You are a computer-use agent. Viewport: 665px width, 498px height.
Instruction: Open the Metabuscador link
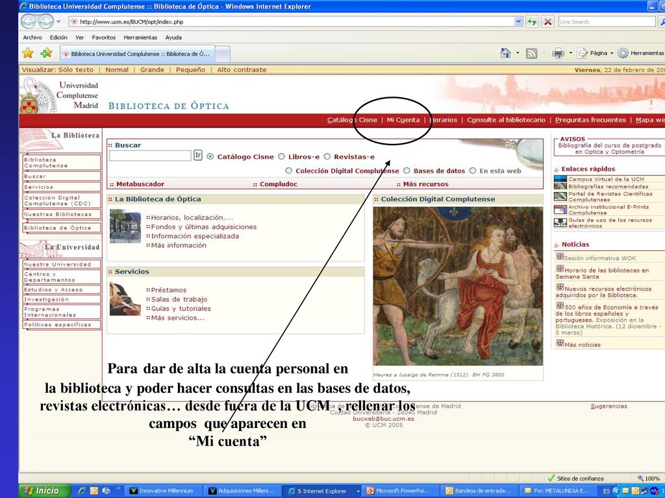[140, 184]
